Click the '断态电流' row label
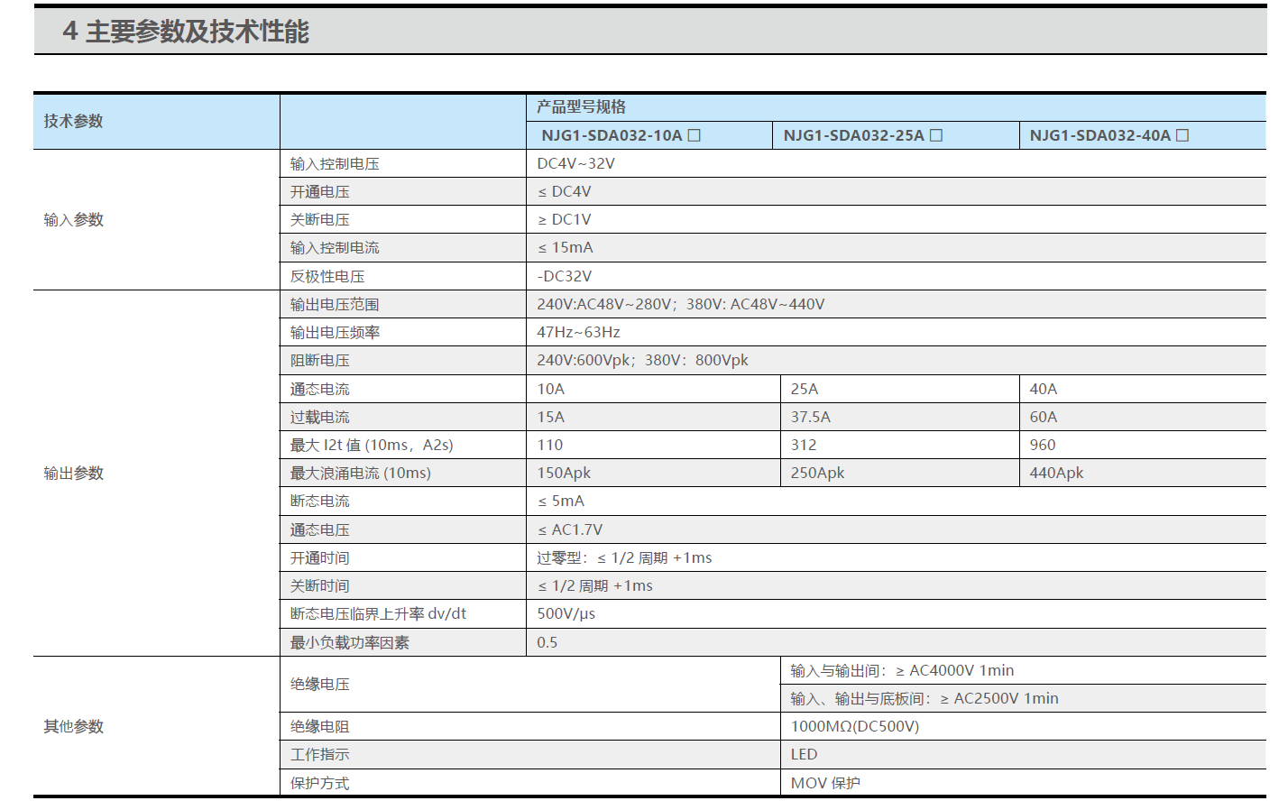Image resolution: width=1288 pixels, height=810 pixels. click(320, 501)
